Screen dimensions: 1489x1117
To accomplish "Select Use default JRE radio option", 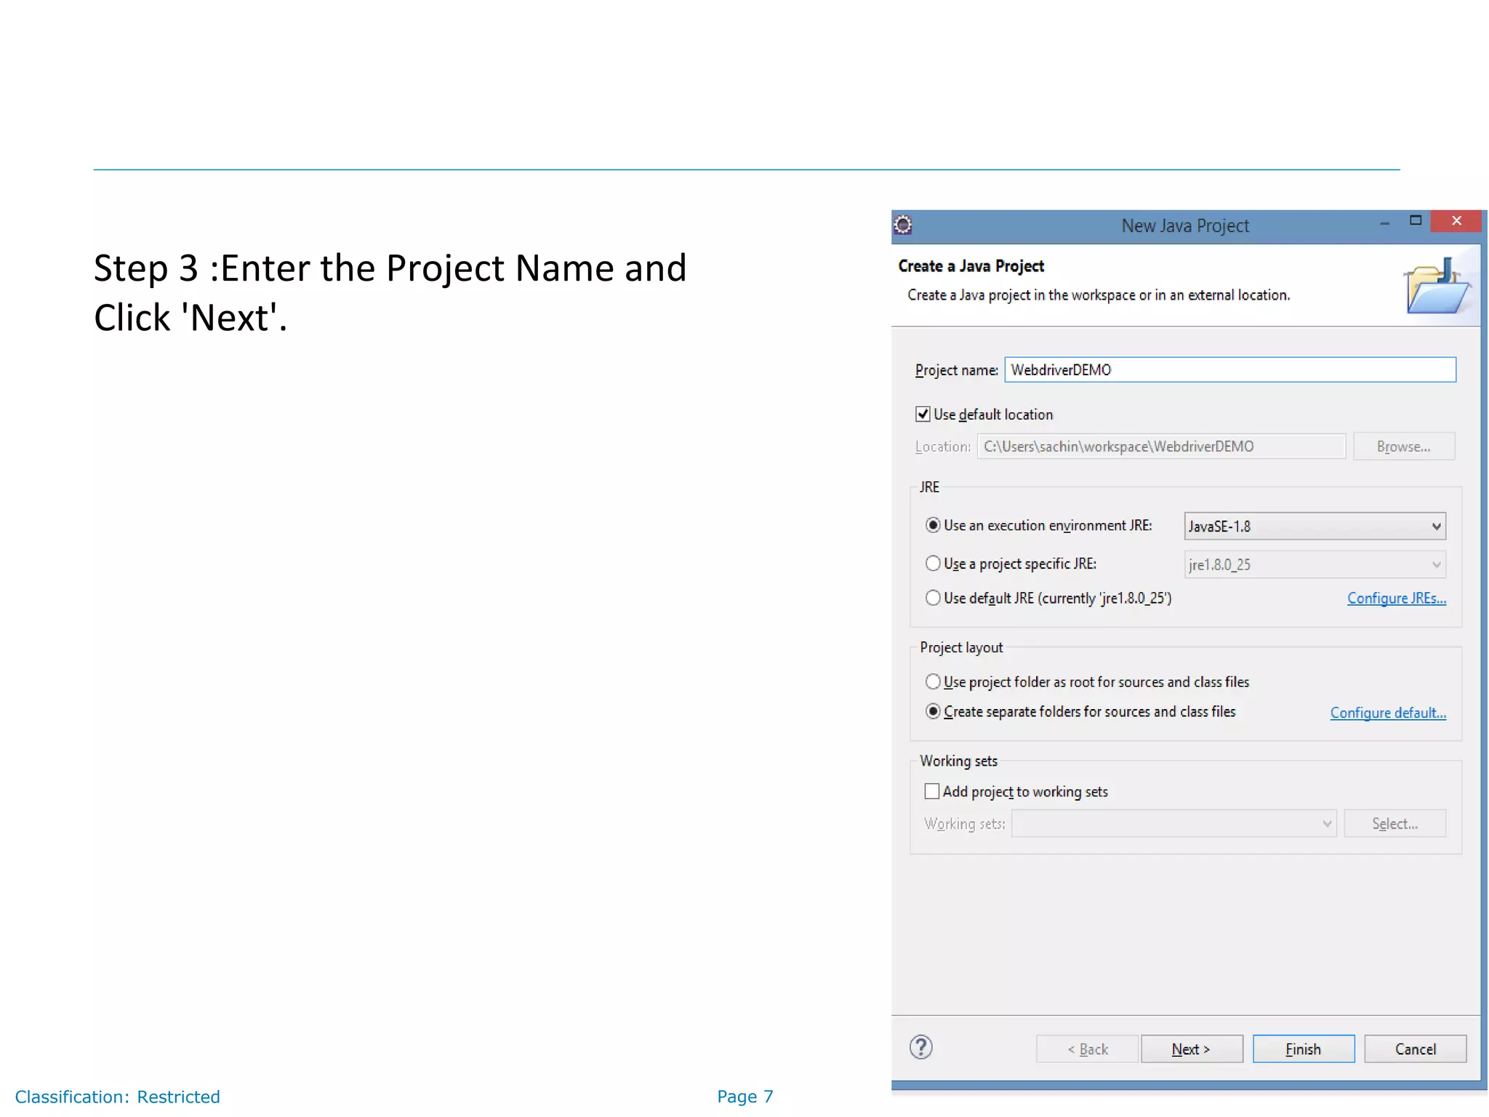I will [x=933, y=598].
